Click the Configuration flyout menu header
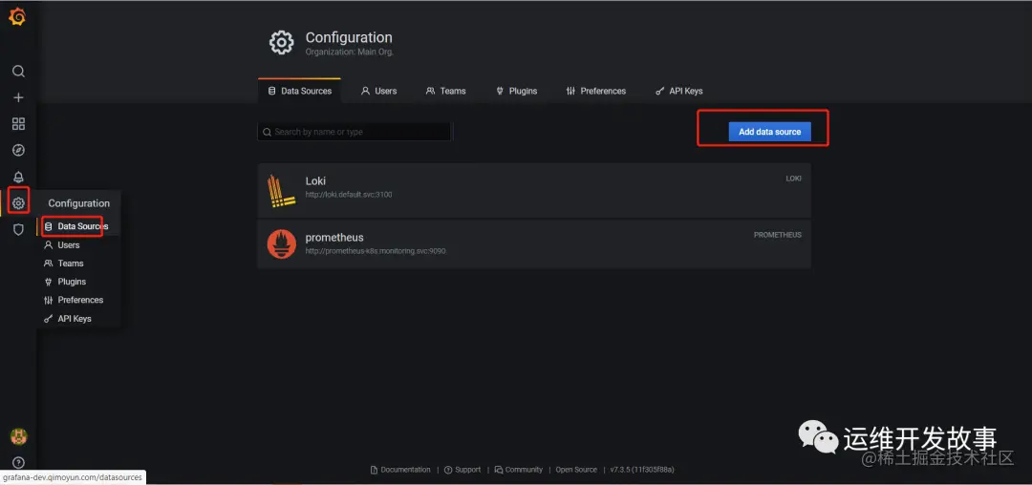The image size is (1032, 485). (x=79, y=203)
